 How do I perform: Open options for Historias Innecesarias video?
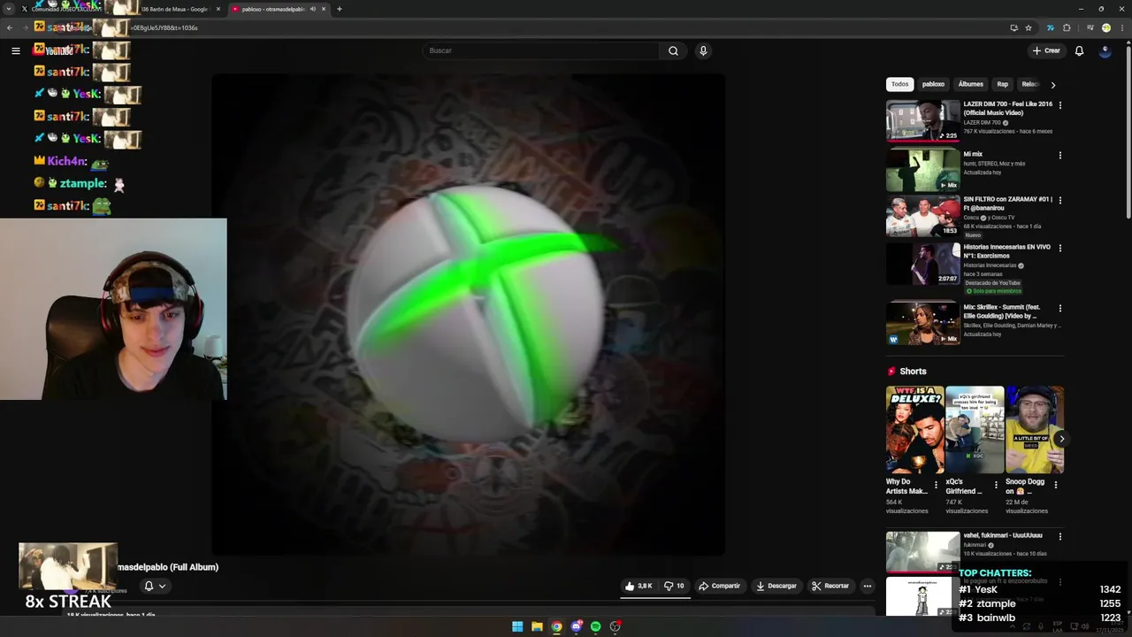click(1059, 249)
